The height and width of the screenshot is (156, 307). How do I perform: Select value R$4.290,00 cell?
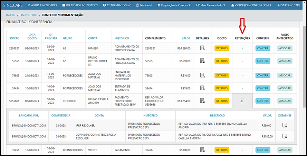[x=182, y=48]
